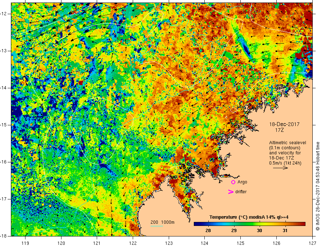
Task: Click the 'Temperature (°C) modisA 14% ql>=4' title
Action: pos(249,217)
